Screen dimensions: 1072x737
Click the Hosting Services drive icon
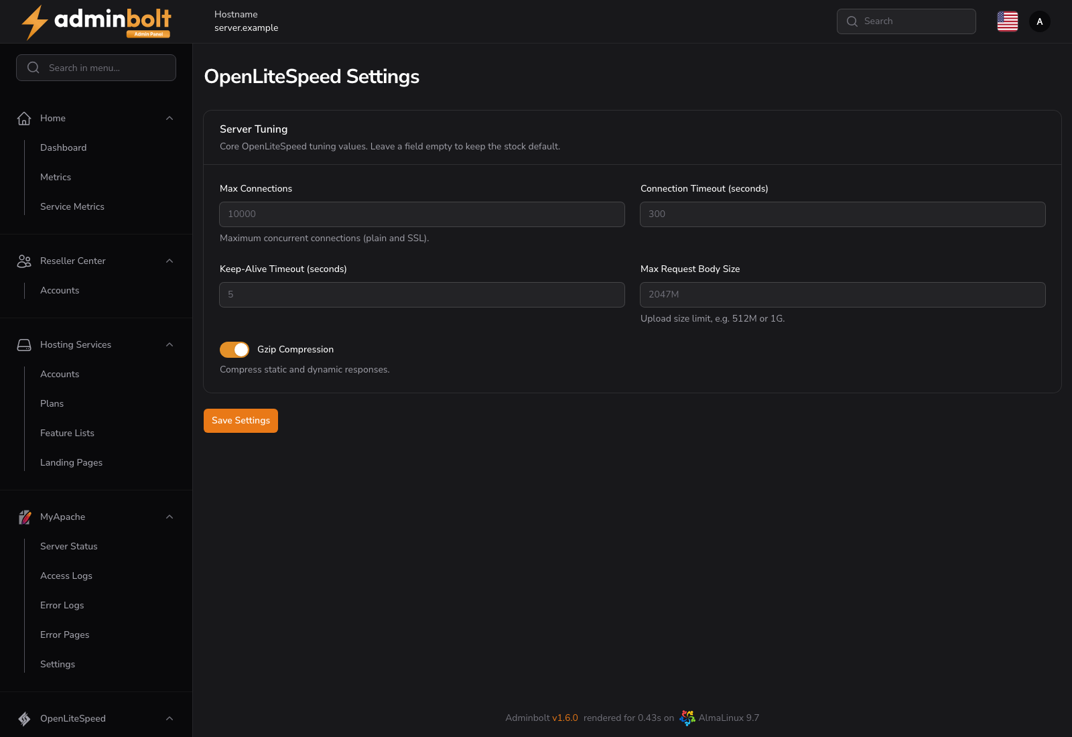[24, 344]
